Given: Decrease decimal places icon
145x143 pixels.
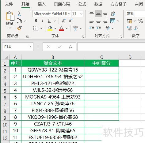Looking at the screenshot, I should pos(136,28).
